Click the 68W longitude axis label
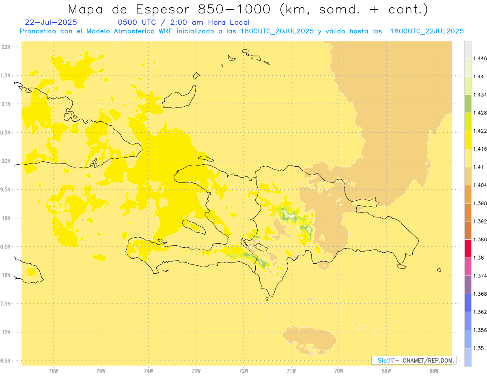The height and width of the screenshot is (376, 487). coord(434,370)
